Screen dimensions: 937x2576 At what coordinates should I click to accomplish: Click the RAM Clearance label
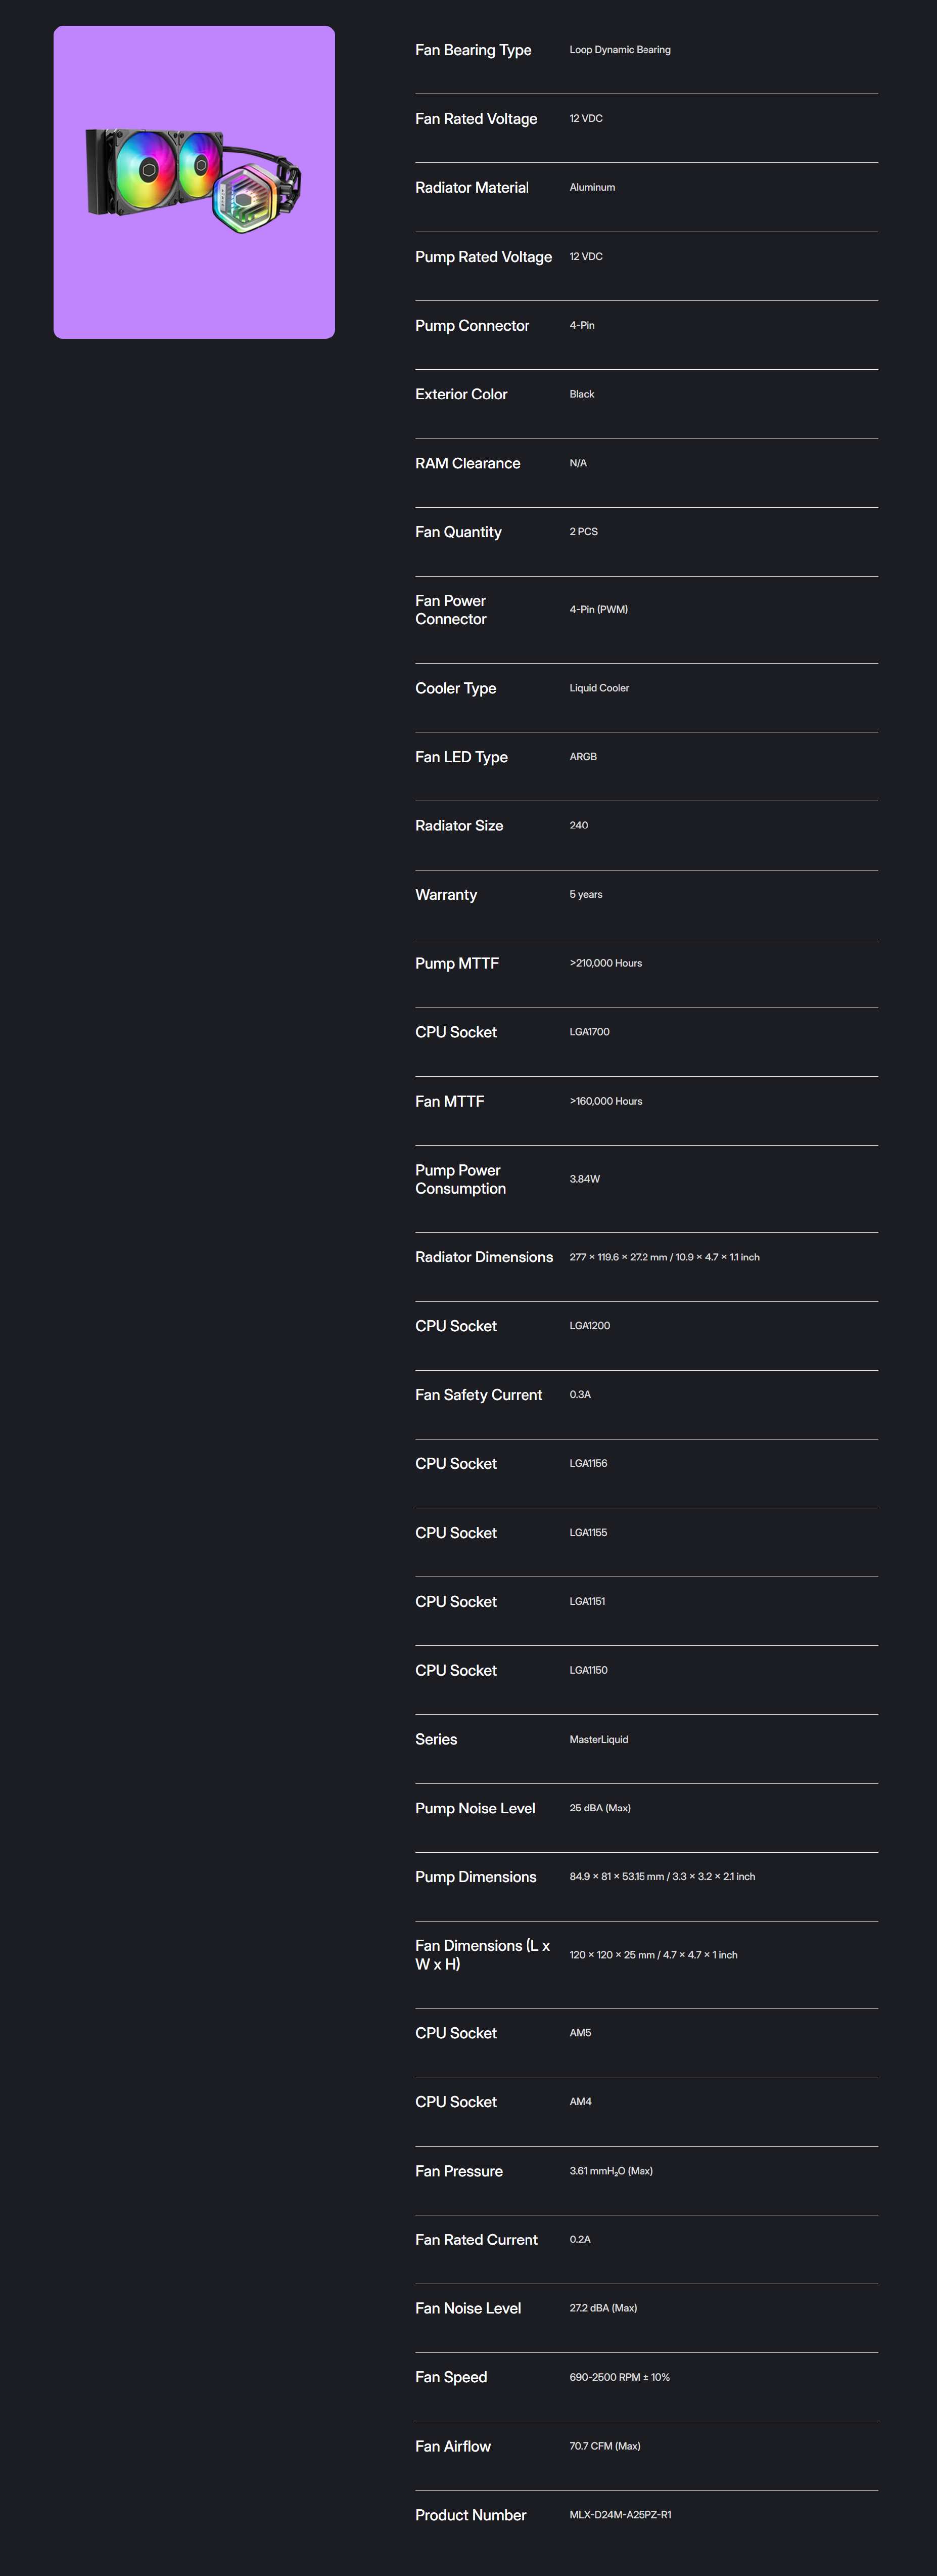point(467,463)
